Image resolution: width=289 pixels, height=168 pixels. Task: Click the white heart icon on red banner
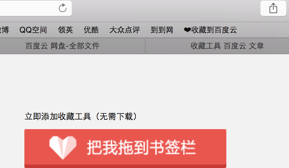tap(63, 148)
